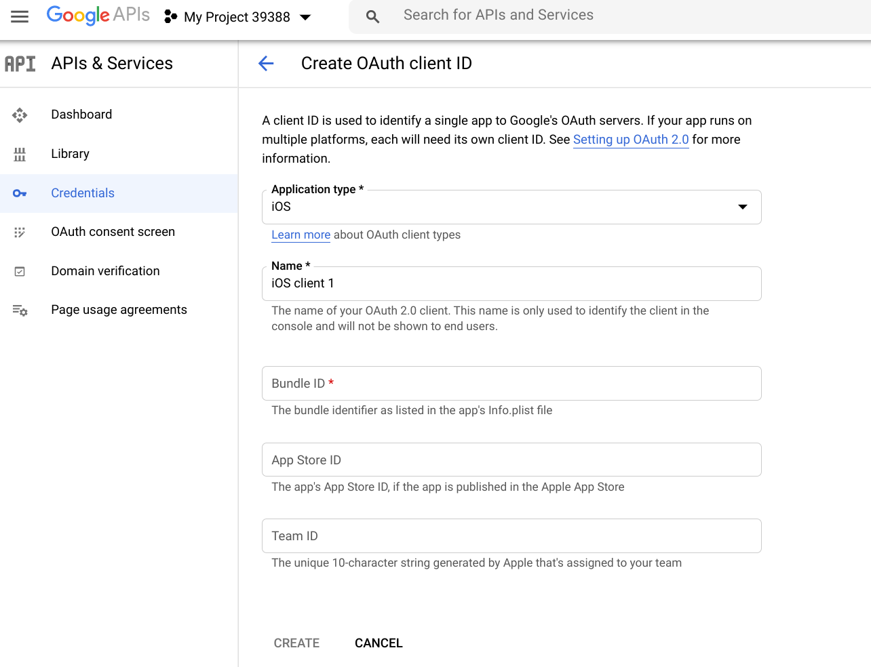Viewport: 871px width, 667px height.
Task: Click the back arrow icon
Action: click(x=266, y=64)
